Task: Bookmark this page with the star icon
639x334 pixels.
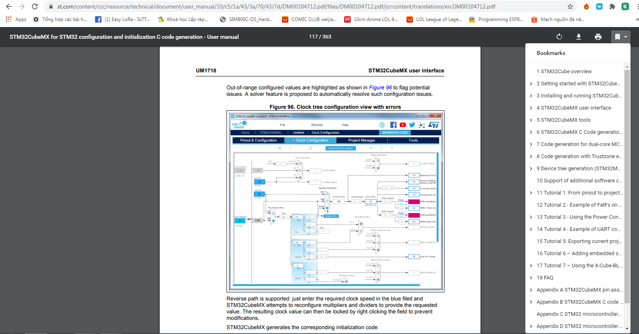Action: pos(570,6)
